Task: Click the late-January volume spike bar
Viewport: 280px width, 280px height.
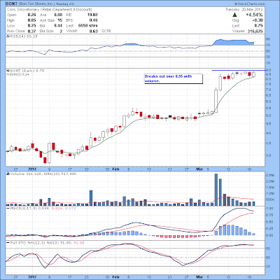Action: pos(91,198)
